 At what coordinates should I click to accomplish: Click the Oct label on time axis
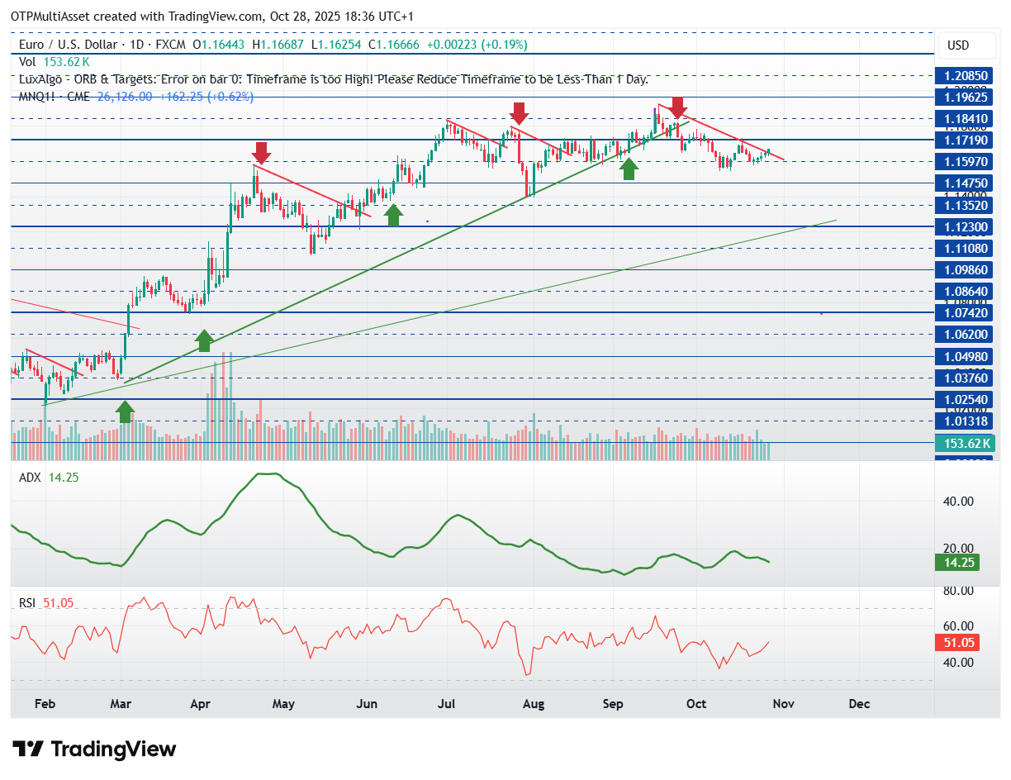[x=696, y=704]
